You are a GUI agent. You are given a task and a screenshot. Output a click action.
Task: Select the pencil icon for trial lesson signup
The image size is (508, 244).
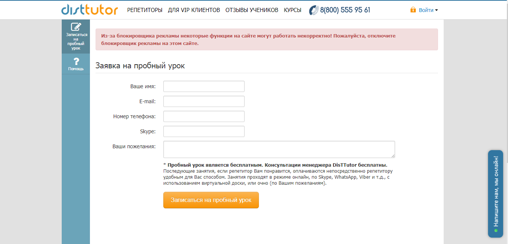pyautogui.click(x=75, y=26)
